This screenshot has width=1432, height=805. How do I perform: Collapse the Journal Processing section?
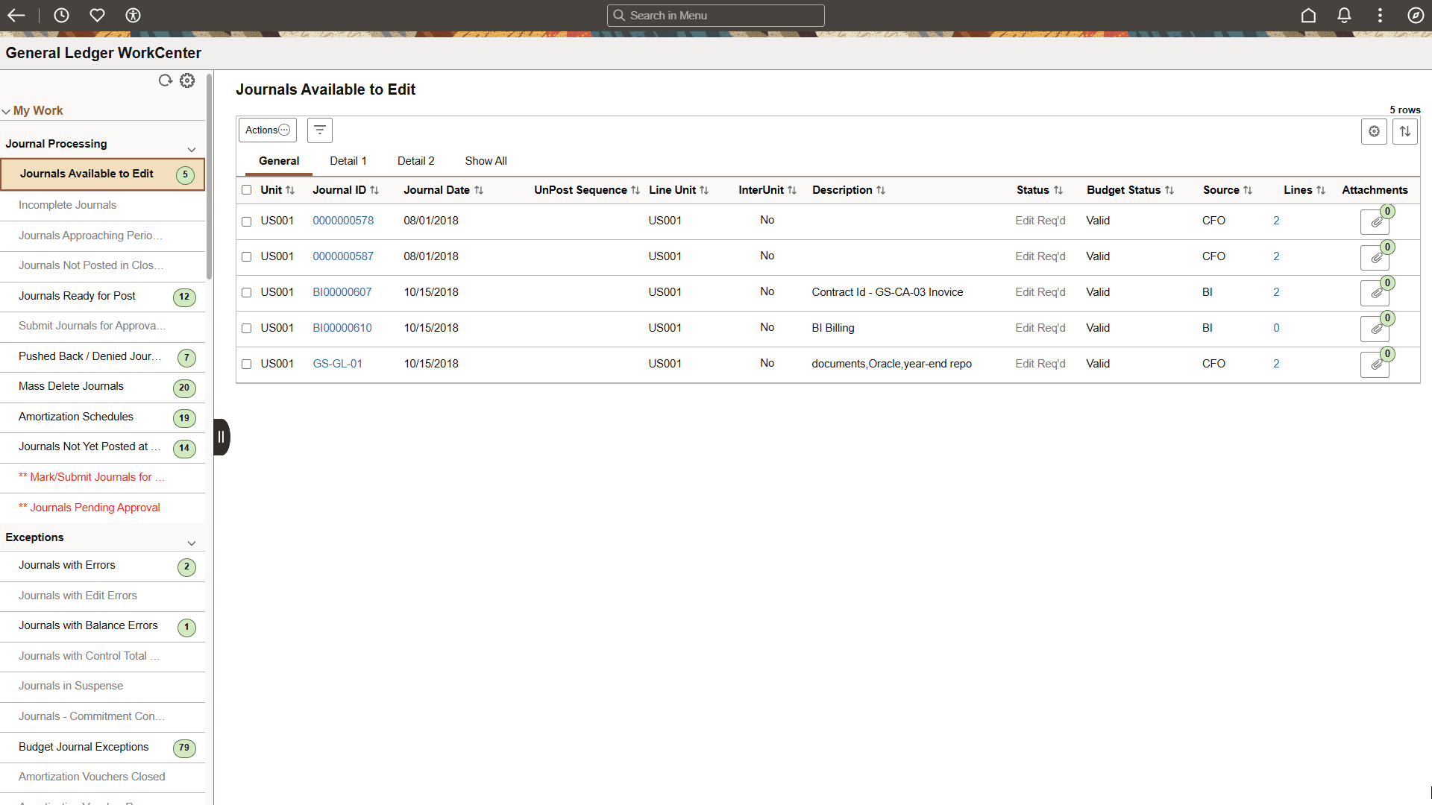coord(192,149)
